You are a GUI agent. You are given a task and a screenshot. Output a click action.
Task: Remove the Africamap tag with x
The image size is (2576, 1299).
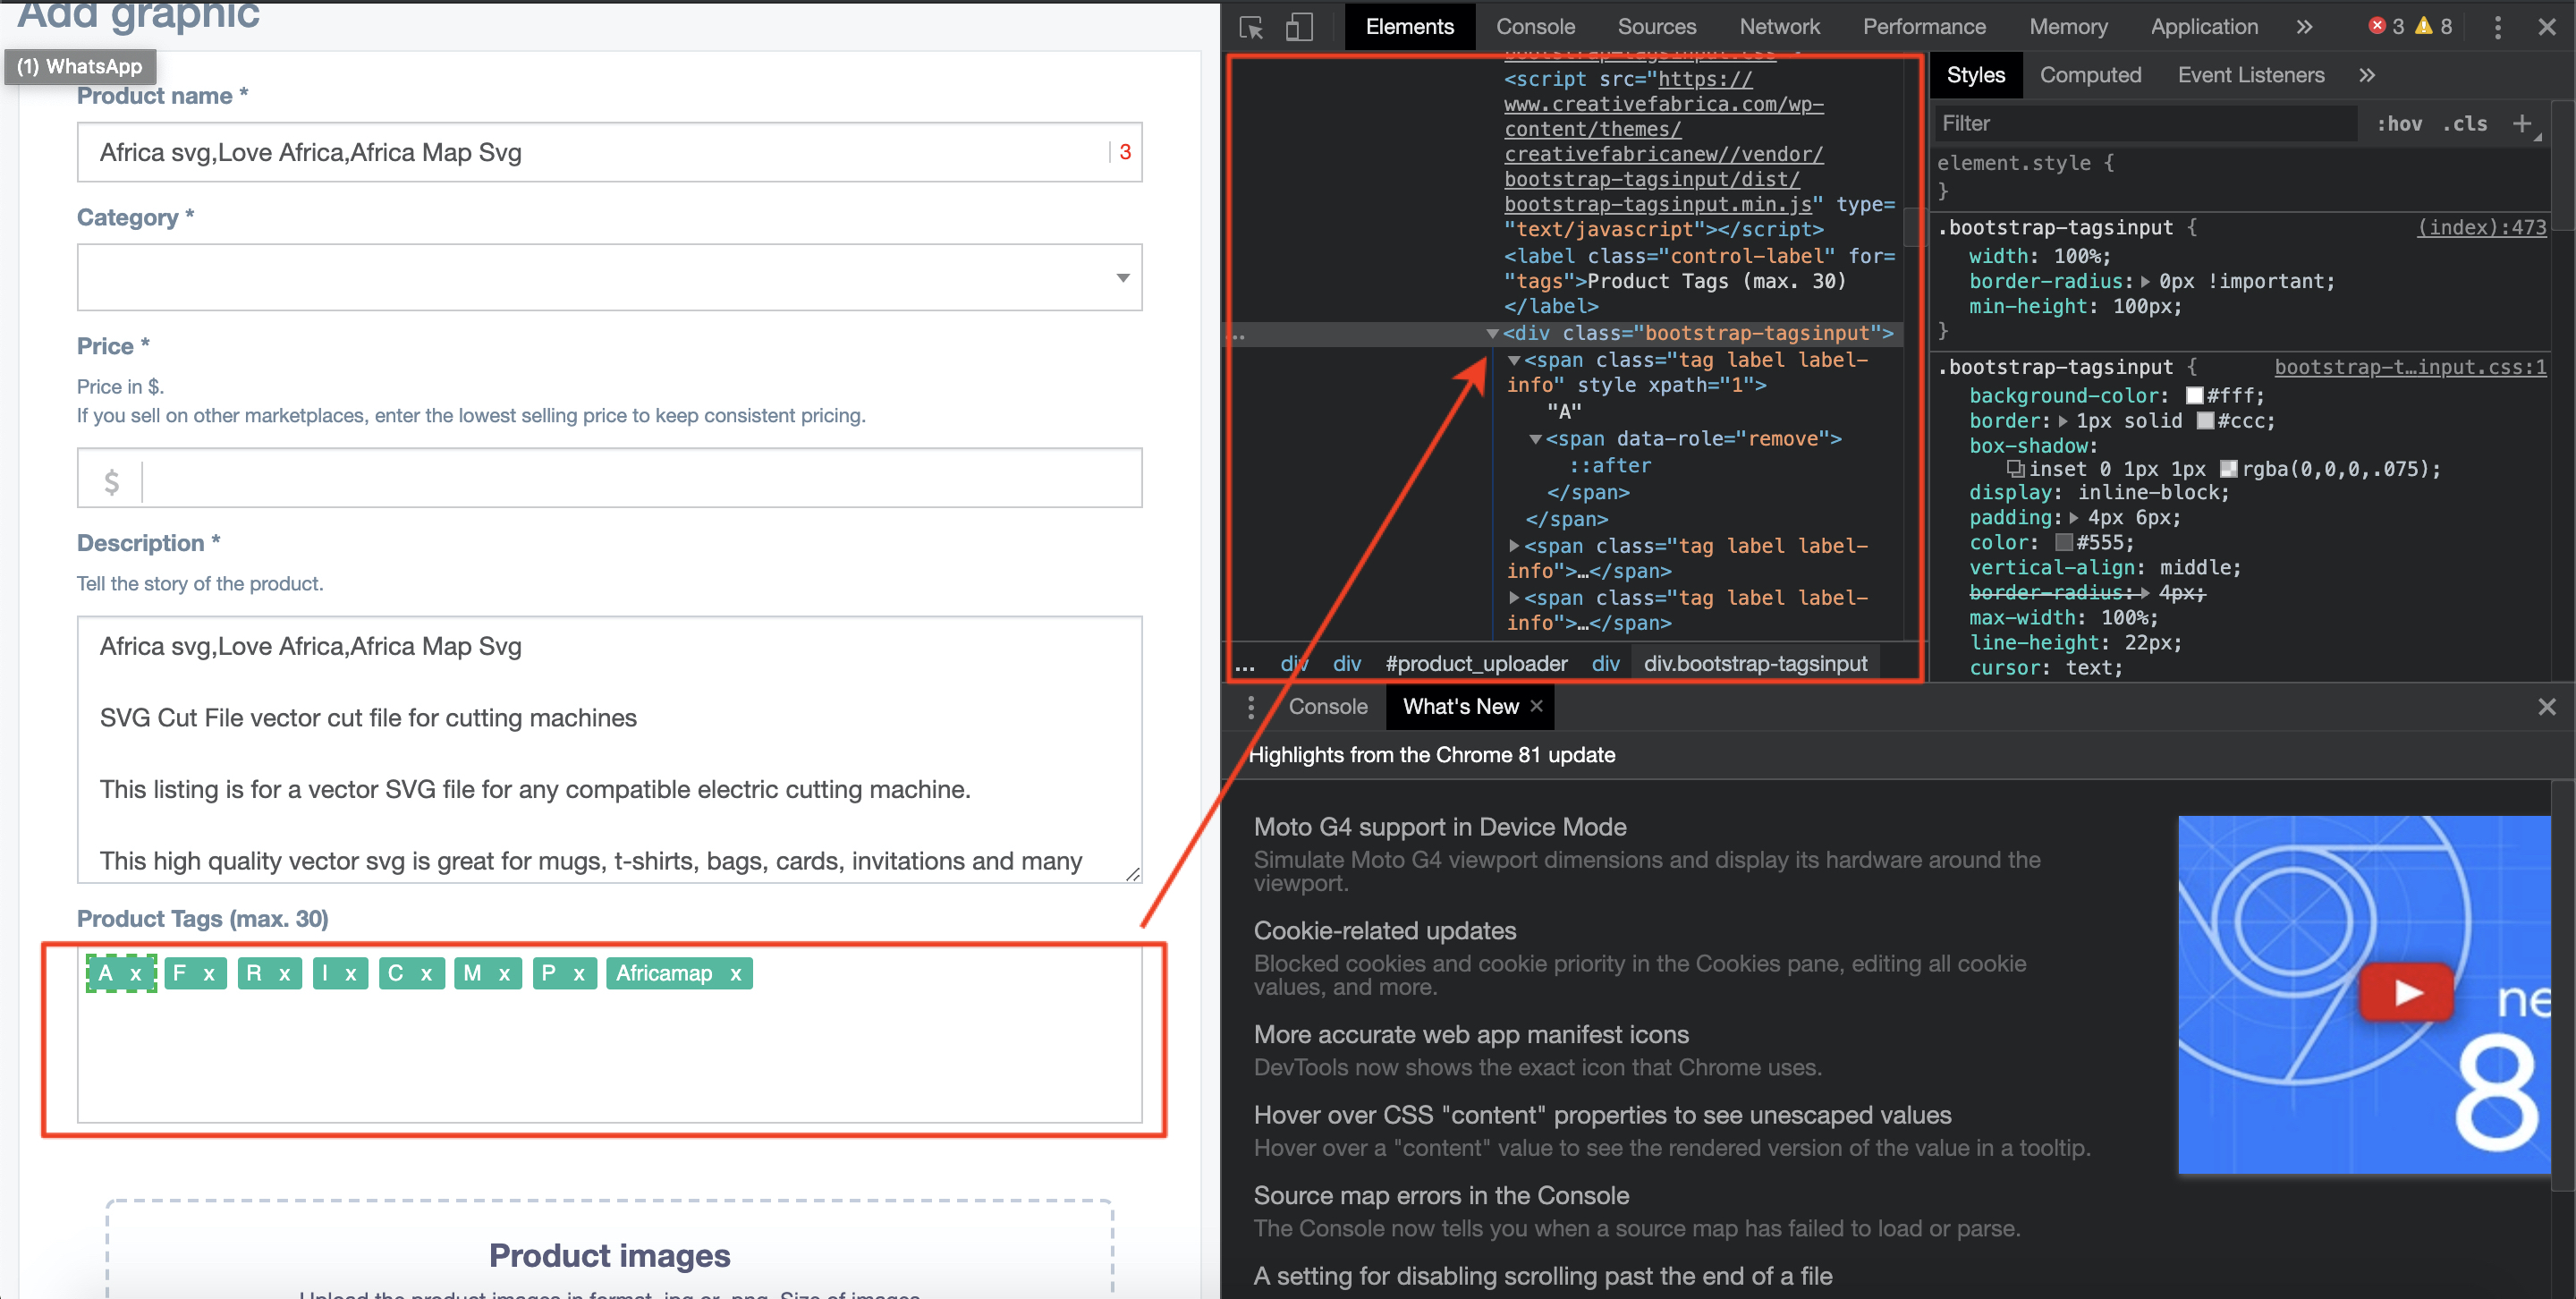735,974
